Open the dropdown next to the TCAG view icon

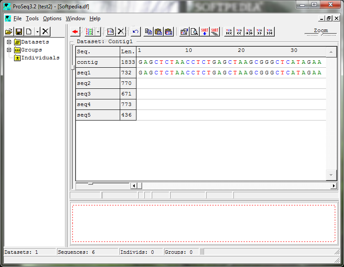click(98, 32)
